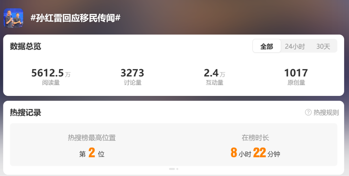Click the orange rank number 2
349x176 pixels.
(92, 153)
